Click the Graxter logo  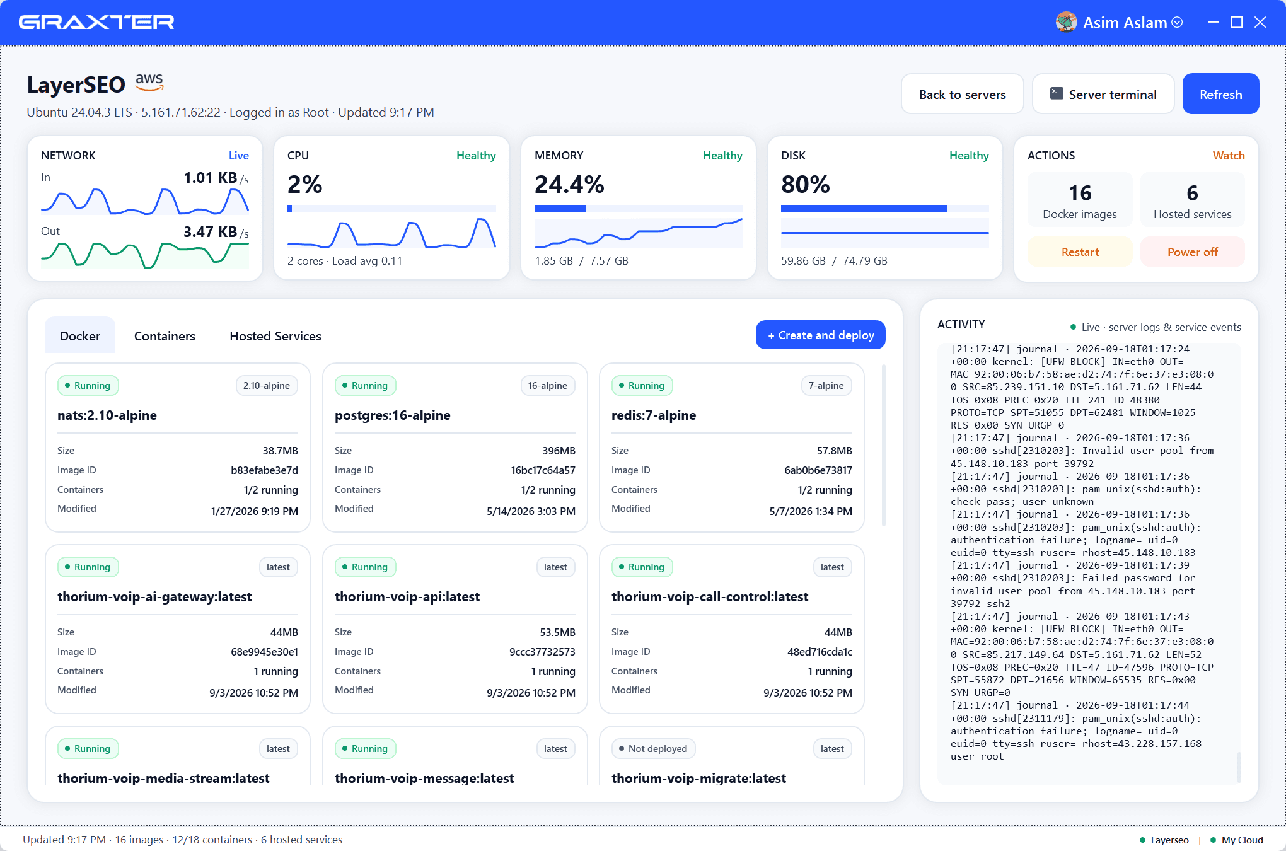tap(96, 23)
